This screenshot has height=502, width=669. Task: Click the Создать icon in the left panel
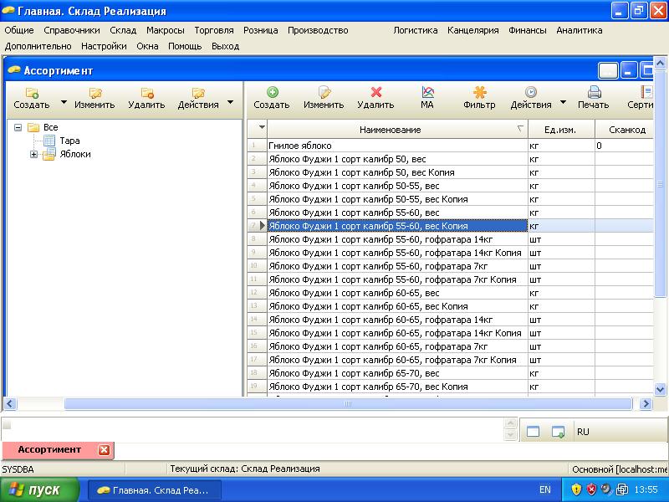pos(32,94)
